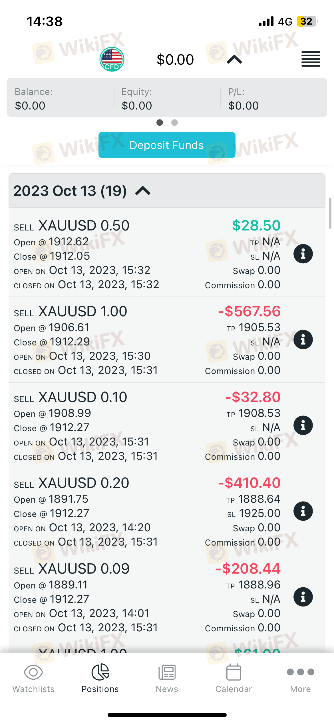Open the Watchlists eye icon tab

point(33,678)
